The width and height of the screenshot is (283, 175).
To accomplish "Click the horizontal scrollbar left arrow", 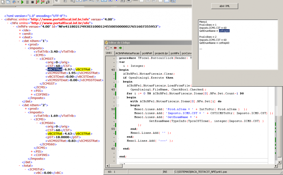I will click(107, 166).
